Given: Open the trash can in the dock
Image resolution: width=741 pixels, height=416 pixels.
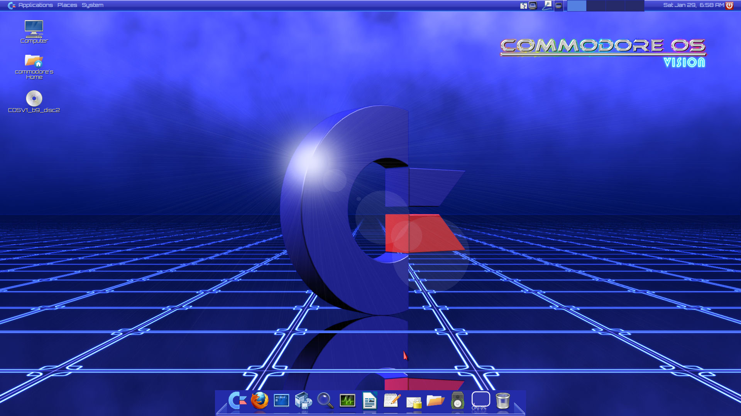Looking at the screenshot, I should tap(502, 401).
